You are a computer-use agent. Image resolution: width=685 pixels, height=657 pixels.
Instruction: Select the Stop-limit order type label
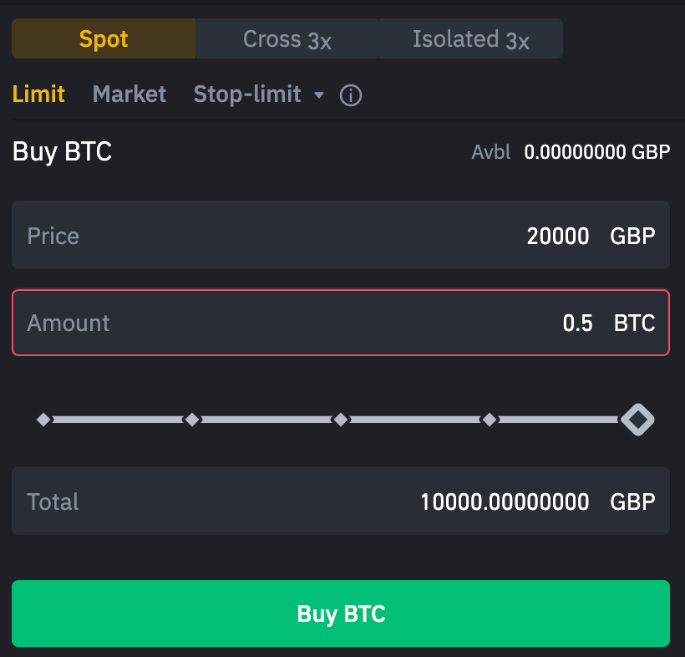247,94
